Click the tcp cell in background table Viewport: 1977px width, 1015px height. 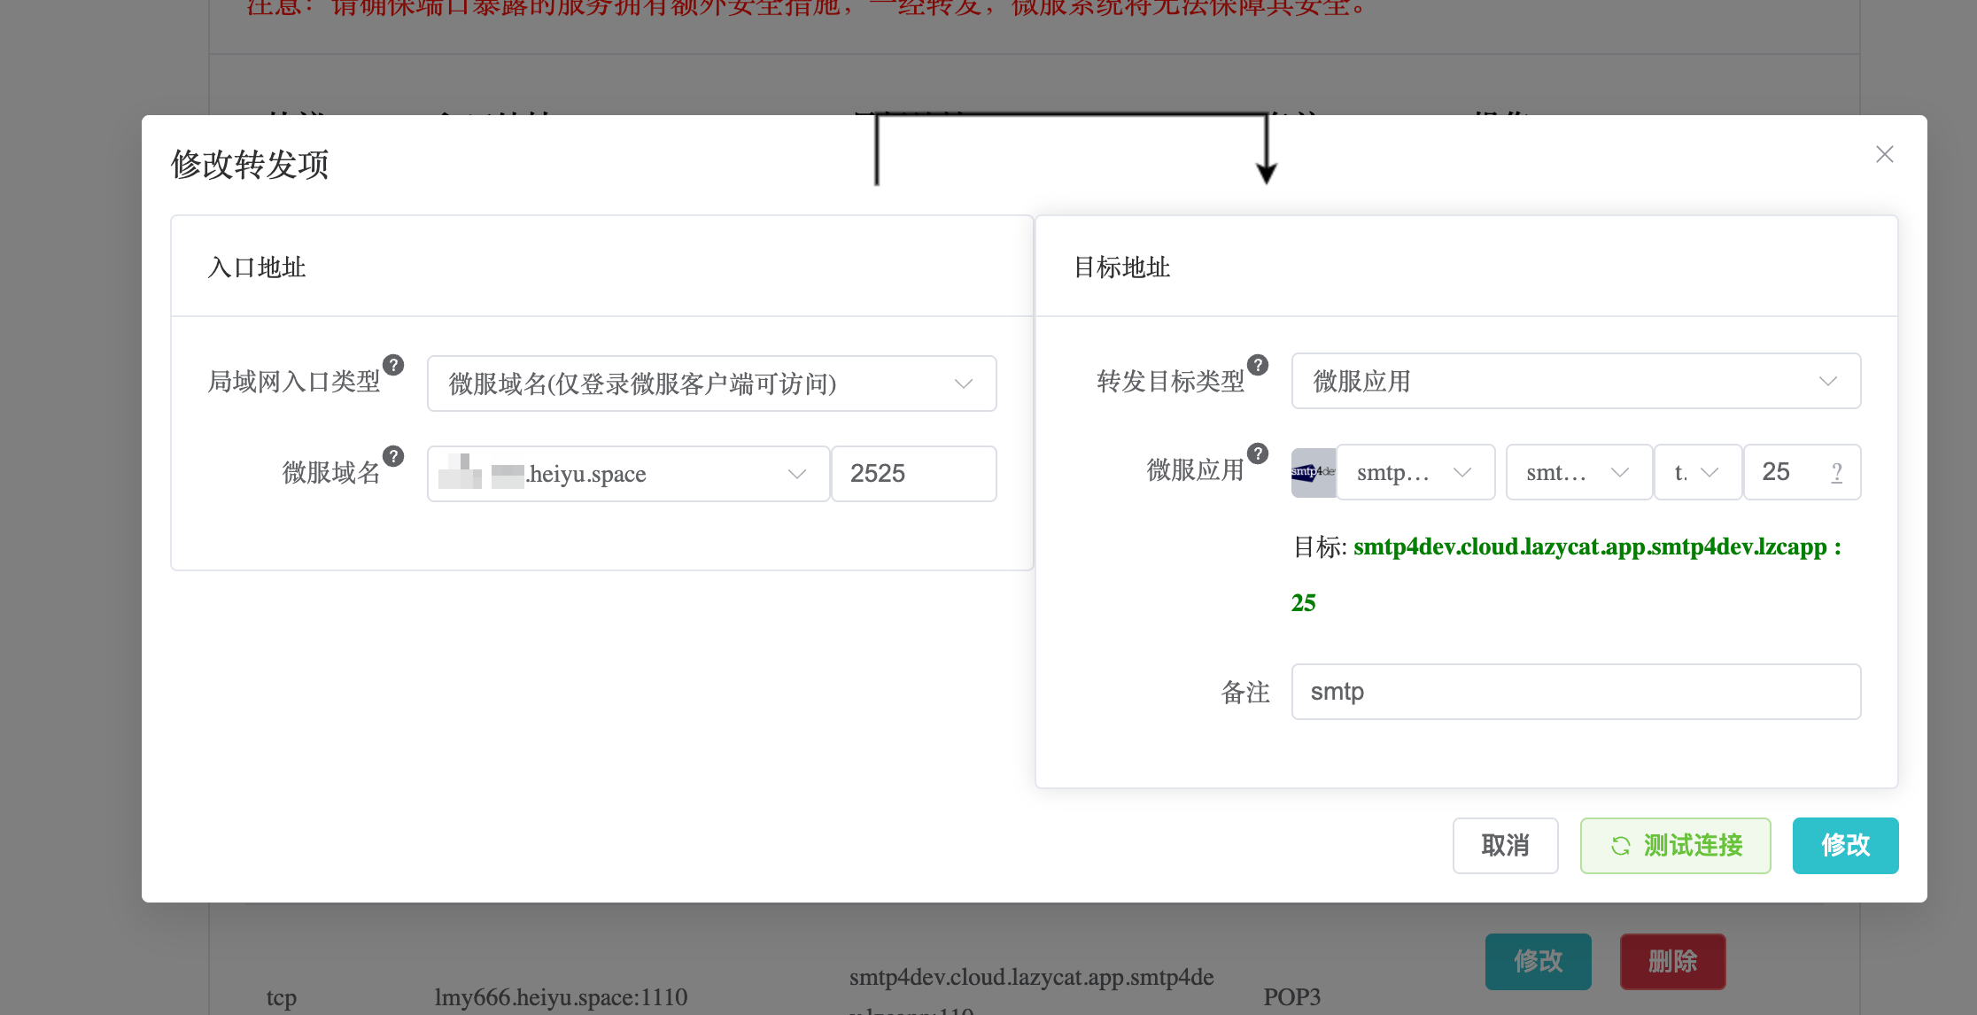click(x=281, y=998)
